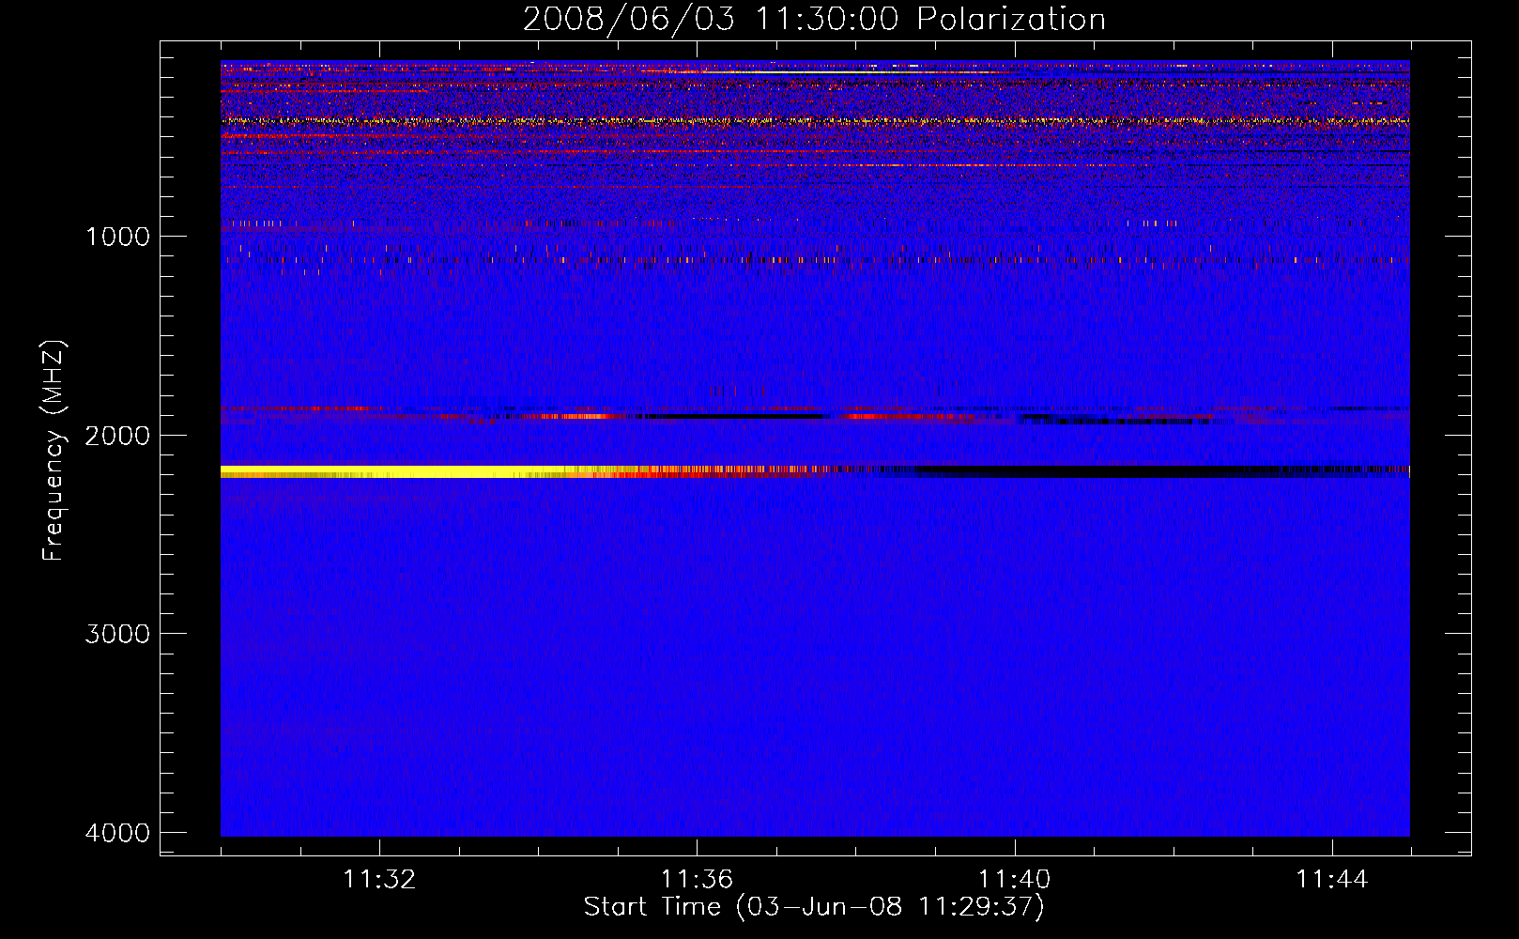
Task: Click the 11:32 time tick label
Action: coord(379,880)
